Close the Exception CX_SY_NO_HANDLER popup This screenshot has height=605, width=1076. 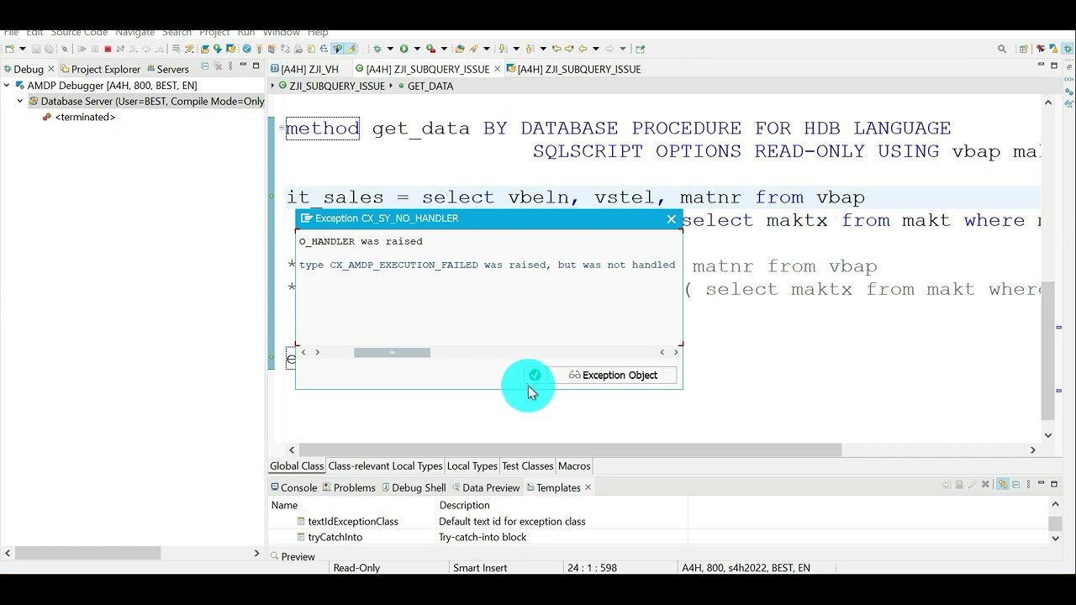[x=671, y=218]
